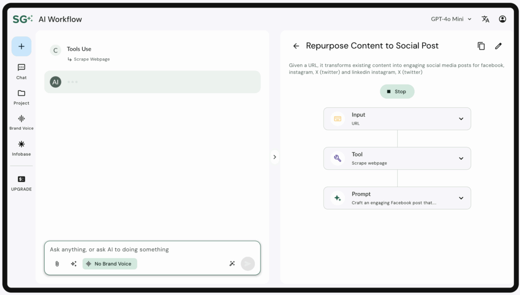
Task: Collapse the workflow panel with side arrow
Action: tap(275, 157)
